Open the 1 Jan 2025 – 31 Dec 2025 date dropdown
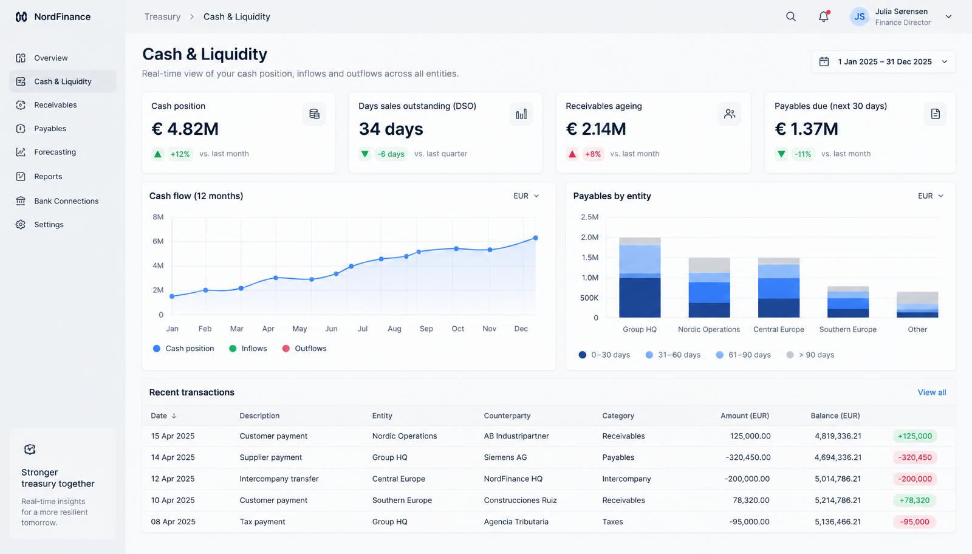 click(x=883, y=62)
